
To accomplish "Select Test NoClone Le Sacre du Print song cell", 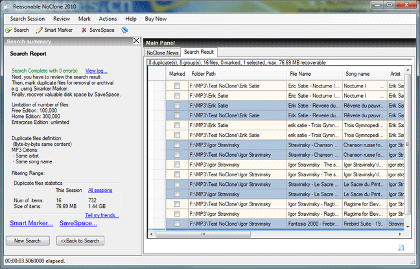I will coord(364,184).
